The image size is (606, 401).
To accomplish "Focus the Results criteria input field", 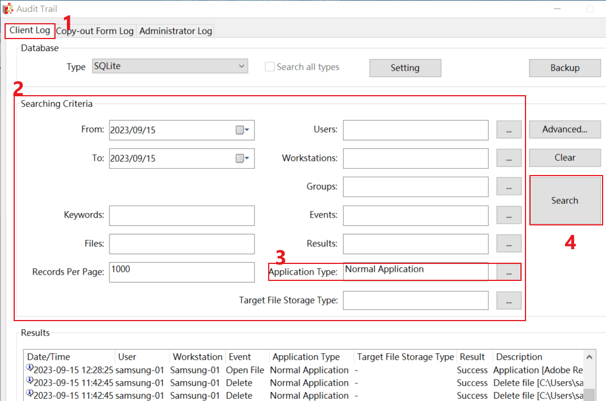I will pos(416,244).
